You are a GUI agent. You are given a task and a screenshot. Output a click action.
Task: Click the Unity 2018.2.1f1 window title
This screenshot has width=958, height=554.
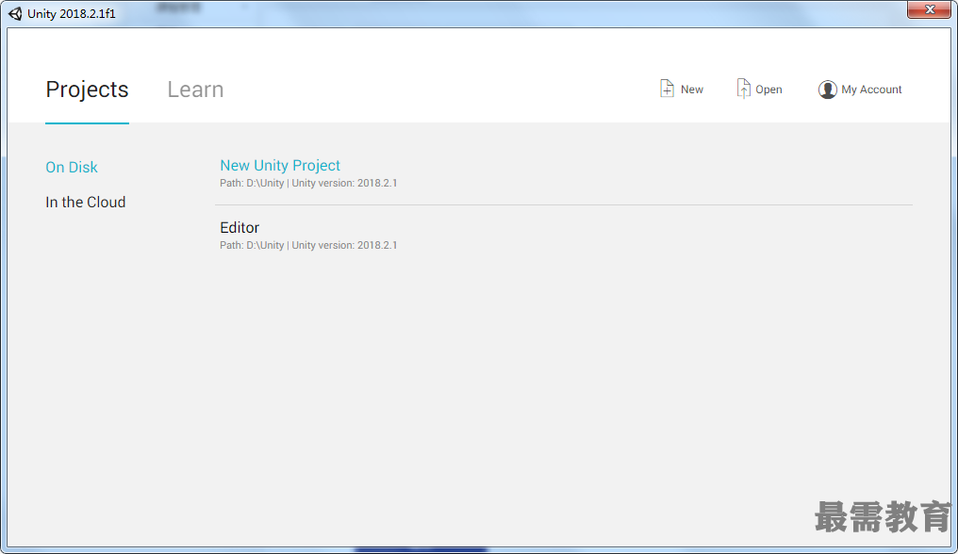coord(72,13)
